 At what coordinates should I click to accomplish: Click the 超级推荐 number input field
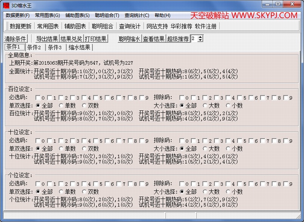194,39
